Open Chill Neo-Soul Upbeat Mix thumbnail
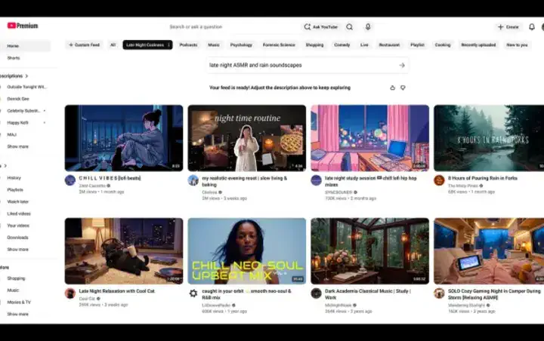The image size is (544, 341). click(x=247, y=251)
